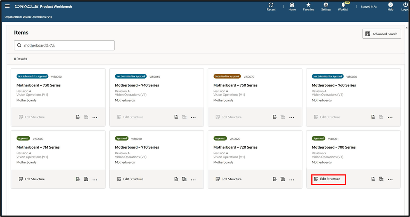Screen dimensions: 410x217
Task: Open the Motherboard – 740 Series title
Action: pos(137,85)
